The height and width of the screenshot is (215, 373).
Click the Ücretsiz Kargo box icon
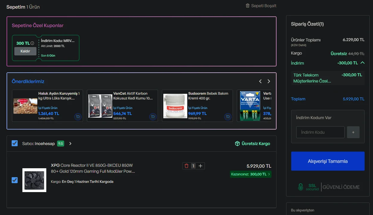[x=237, y=144]
